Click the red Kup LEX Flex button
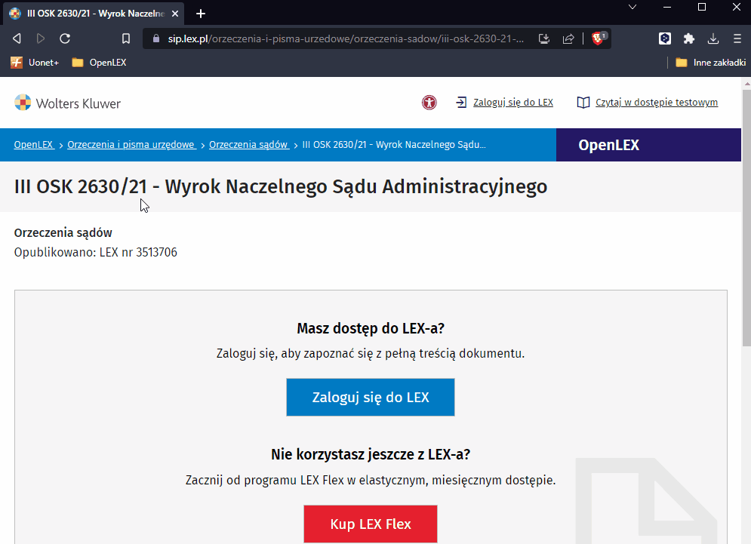751x544 pixels. [371, 524]
